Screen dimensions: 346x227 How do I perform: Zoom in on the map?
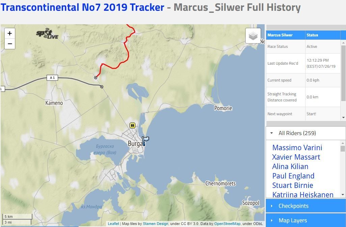[9, 33]
